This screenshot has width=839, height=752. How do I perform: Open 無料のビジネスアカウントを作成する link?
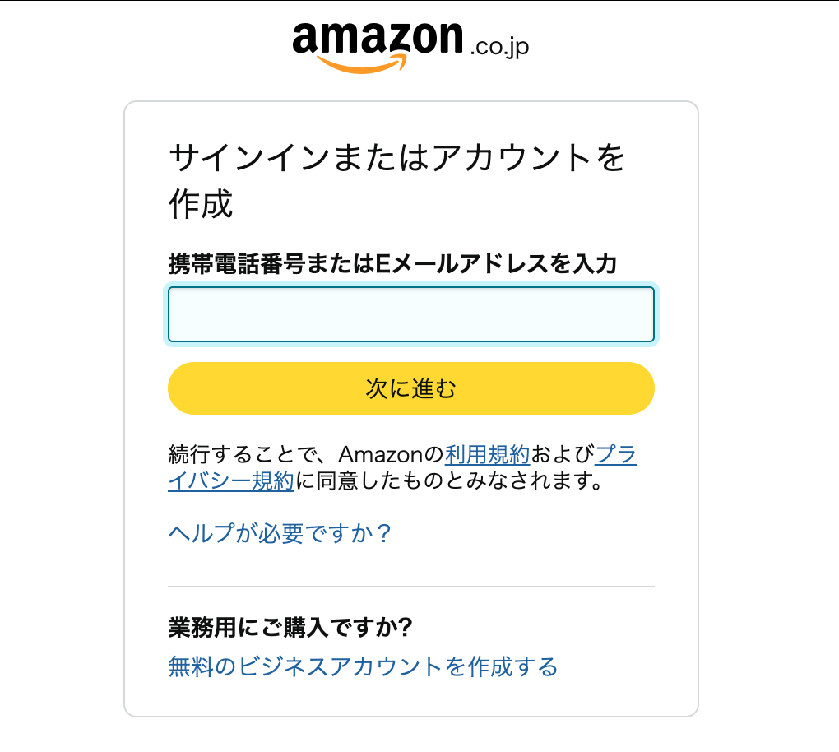pos(363,666)
